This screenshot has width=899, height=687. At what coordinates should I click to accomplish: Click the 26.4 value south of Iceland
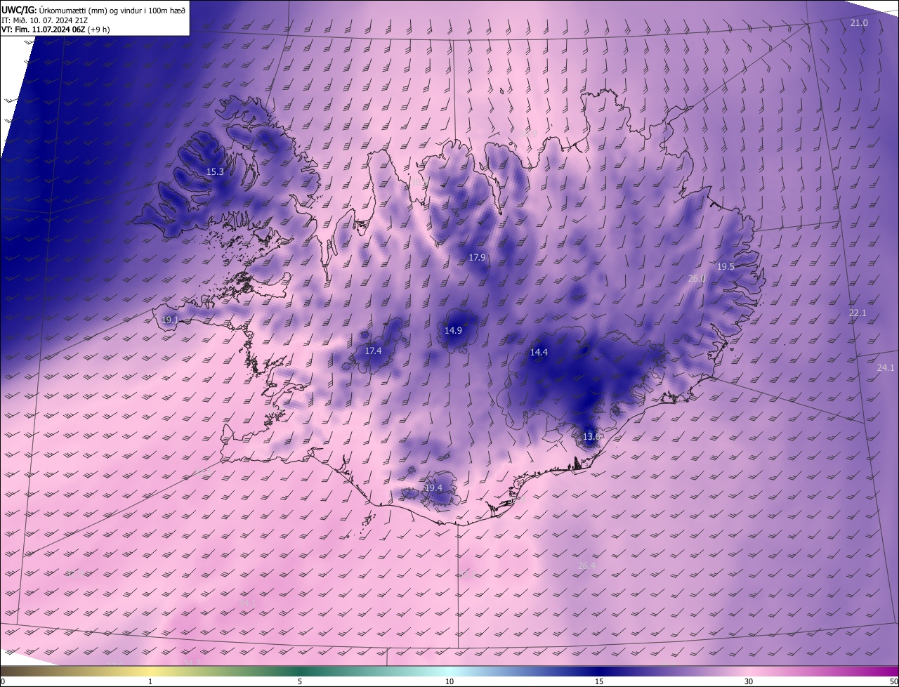coord(586,566)
